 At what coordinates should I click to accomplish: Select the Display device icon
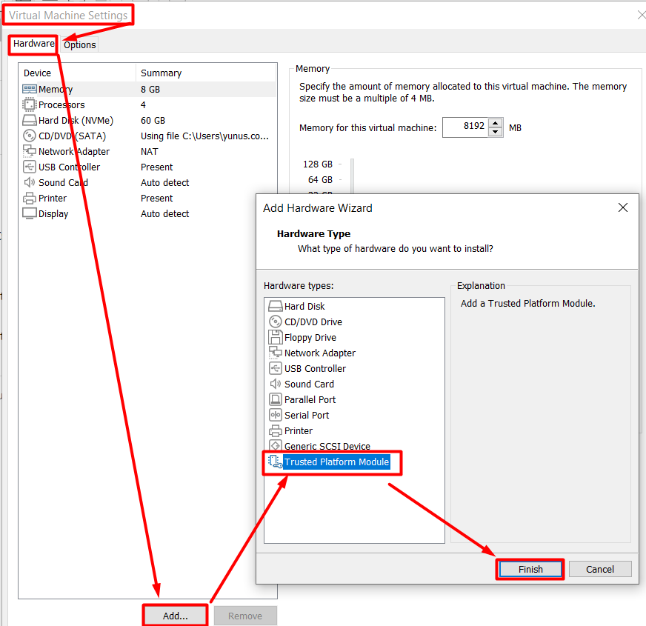30,213
